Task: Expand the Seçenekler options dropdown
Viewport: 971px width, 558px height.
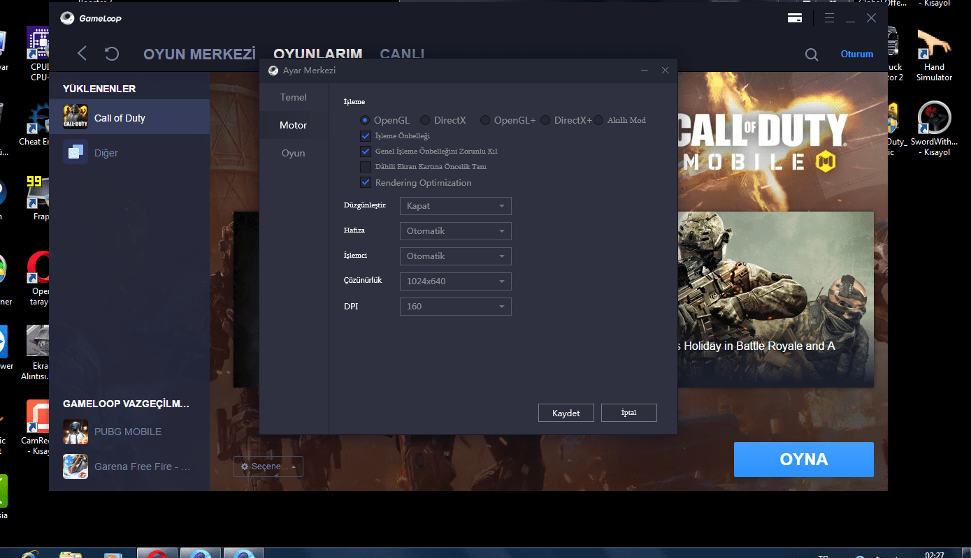Action: pos(268,467)
